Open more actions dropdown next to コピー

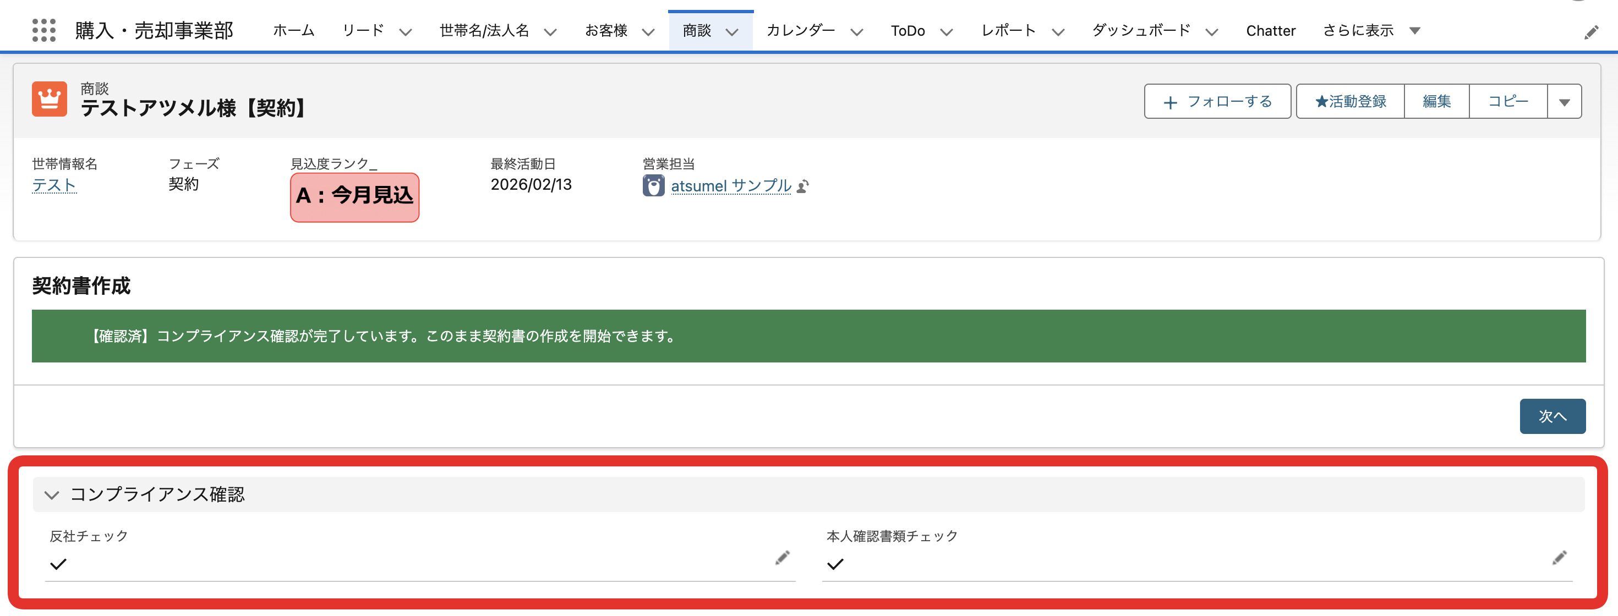coord(1564,102)
